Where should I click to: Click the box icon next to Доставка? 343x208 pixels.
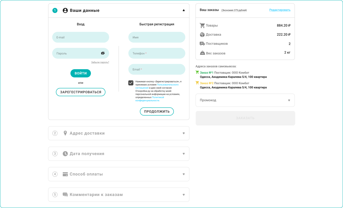click(x=202, y=35)
